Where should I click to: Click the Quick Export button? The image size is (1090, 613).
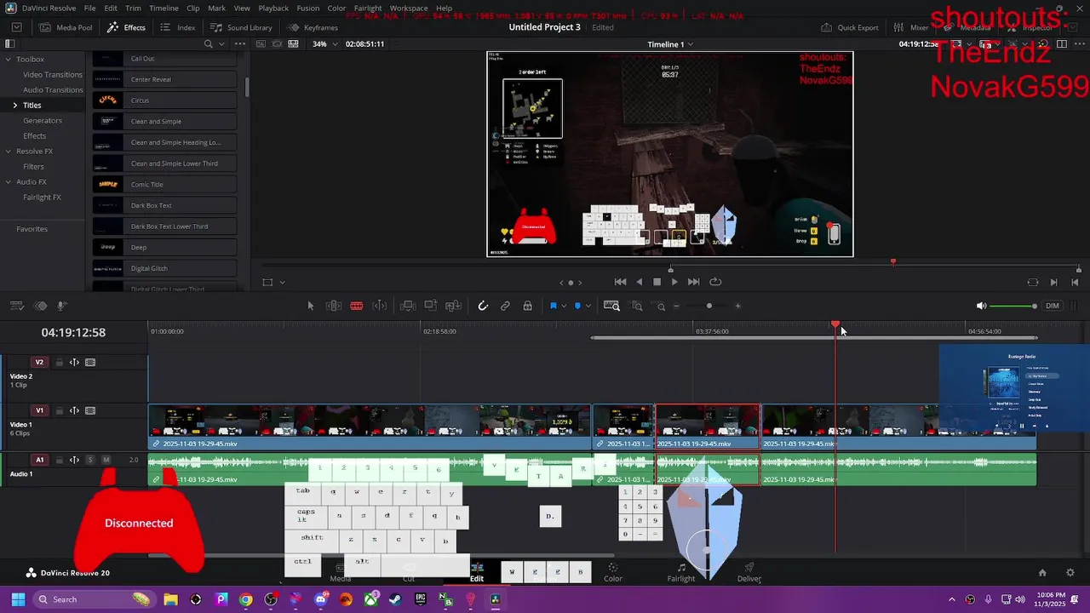pyautogui.click(x=850, y=27)
